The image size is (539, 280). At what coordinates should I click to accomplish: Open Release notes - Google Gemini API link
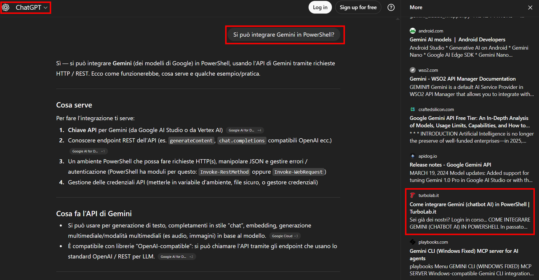(450, 165)
